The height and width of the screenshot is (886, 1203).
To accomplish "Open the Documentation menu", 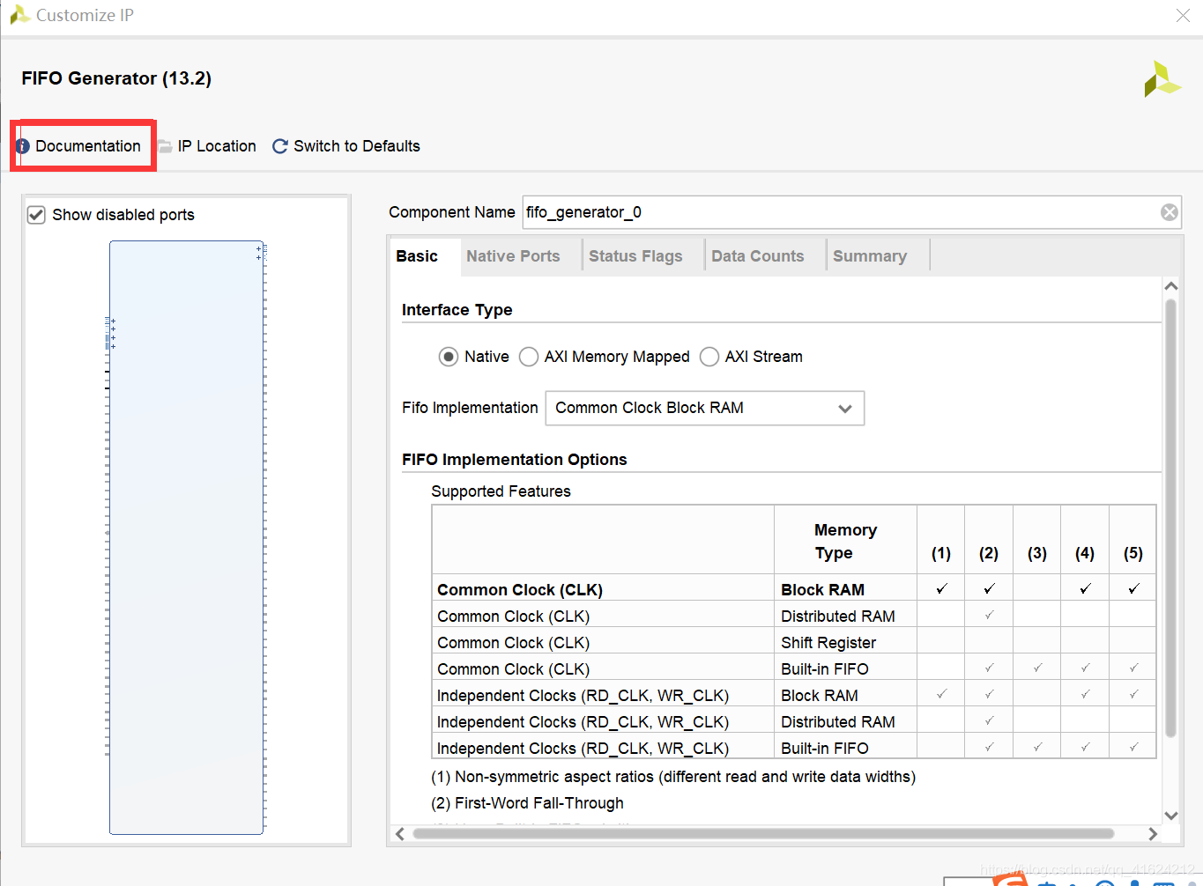I will 87,146.
